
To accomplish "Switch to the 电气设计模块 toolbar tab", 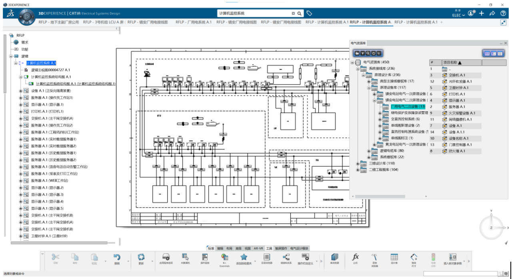I will pyautogui.click(x=300, y=248).
